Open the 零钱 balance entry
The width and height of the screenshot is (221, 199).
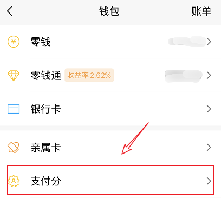tap(110, 42)
